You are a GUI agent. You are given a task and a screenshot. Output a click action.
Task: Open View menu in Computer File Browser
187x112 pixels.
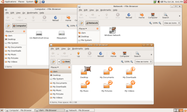click(x=18, y=13)
